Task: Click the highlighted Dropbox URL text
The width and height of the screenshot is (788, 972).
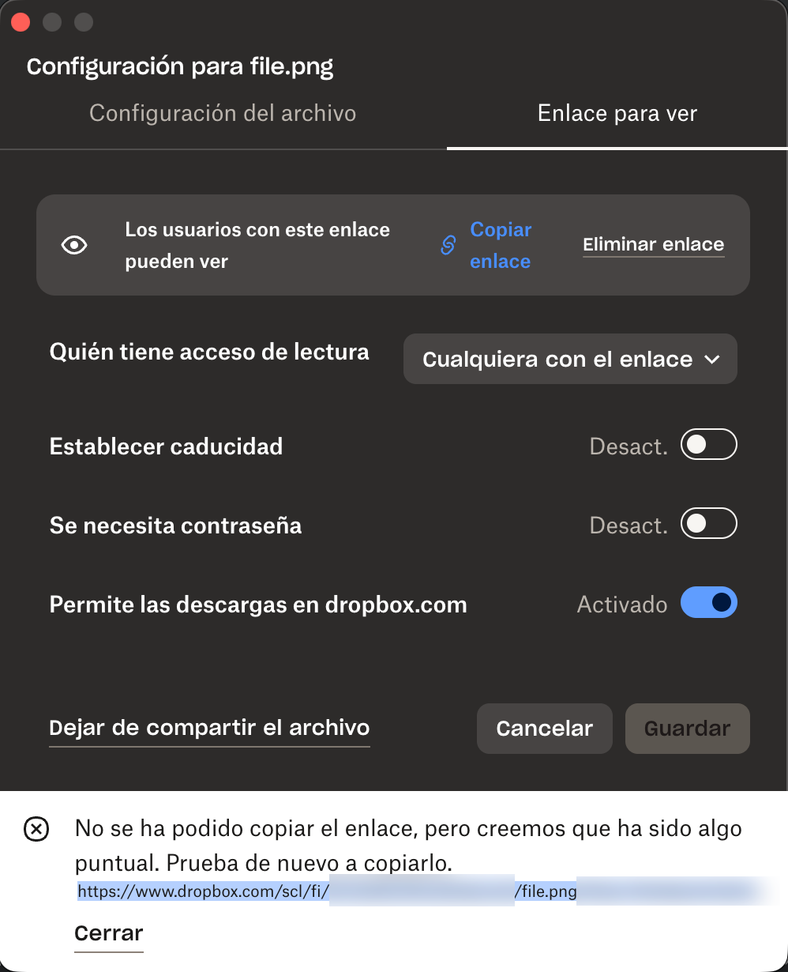Action: tap(202, 892)
